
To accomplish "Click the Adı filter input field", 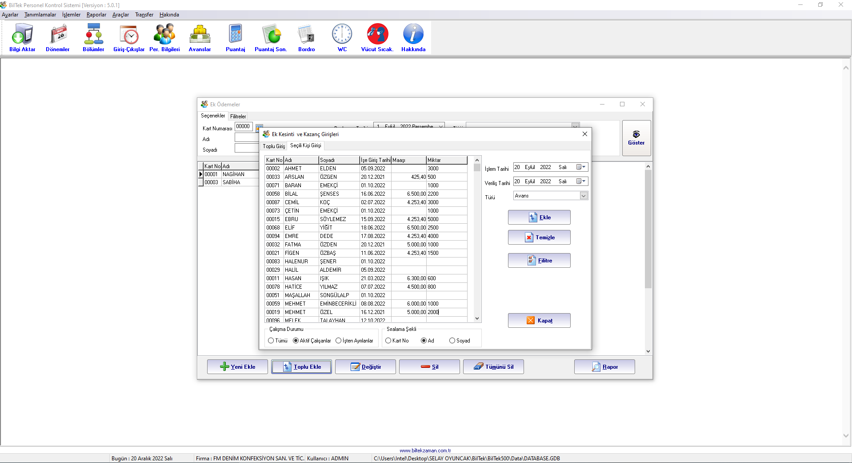I will click(247, 138).
